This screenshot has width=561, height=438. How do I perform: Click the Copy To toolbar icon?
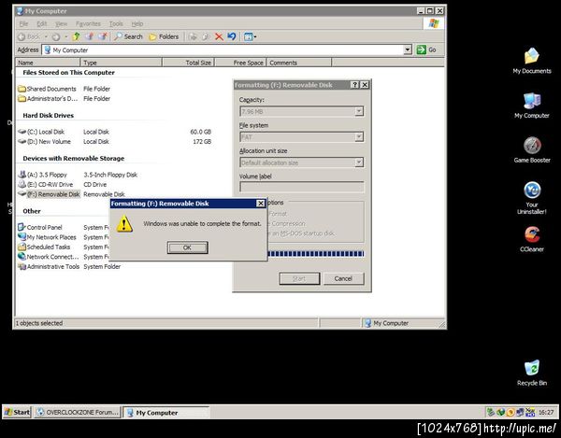point(206,36)
